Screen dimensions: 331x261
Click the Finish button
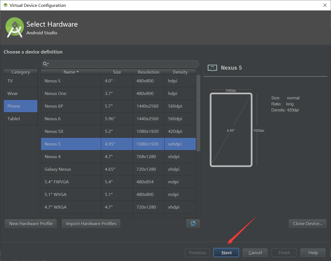(284, 252)
